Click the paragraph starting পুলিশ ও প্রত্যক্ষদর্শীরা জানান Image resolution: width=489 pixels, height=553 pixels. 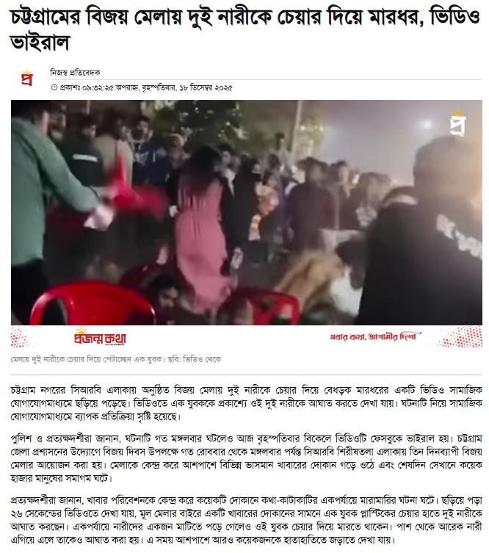(x=247, y=458)
